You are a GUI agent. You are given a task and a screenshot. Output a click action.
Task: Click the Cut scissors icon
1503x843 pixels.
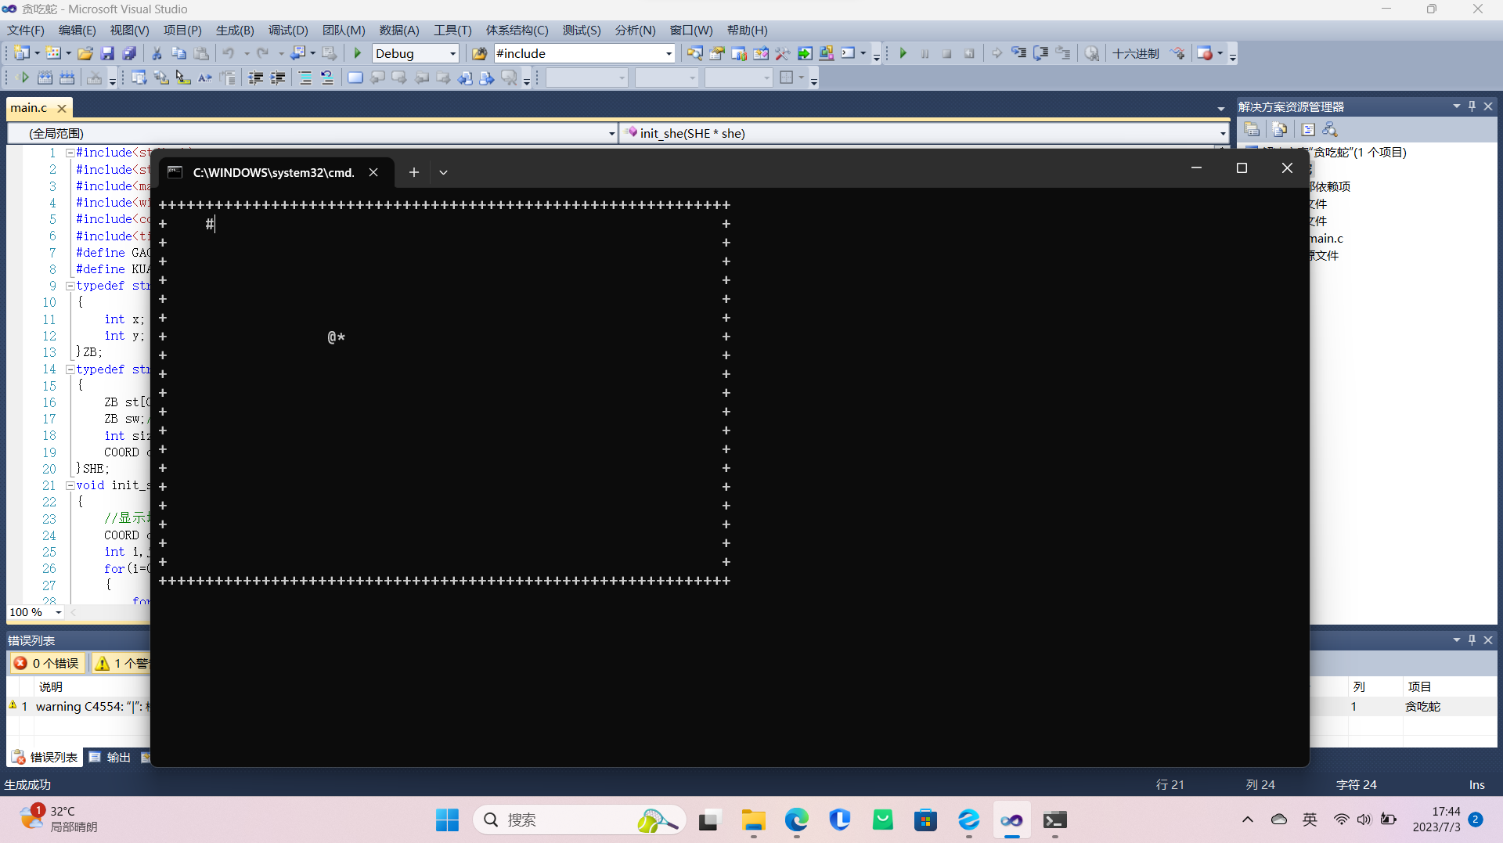coord(157,53)
